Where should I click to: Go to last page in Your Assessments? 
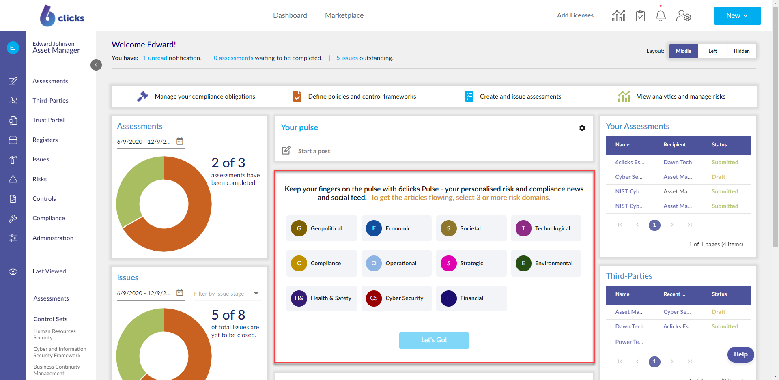click(x=689, y=225)
